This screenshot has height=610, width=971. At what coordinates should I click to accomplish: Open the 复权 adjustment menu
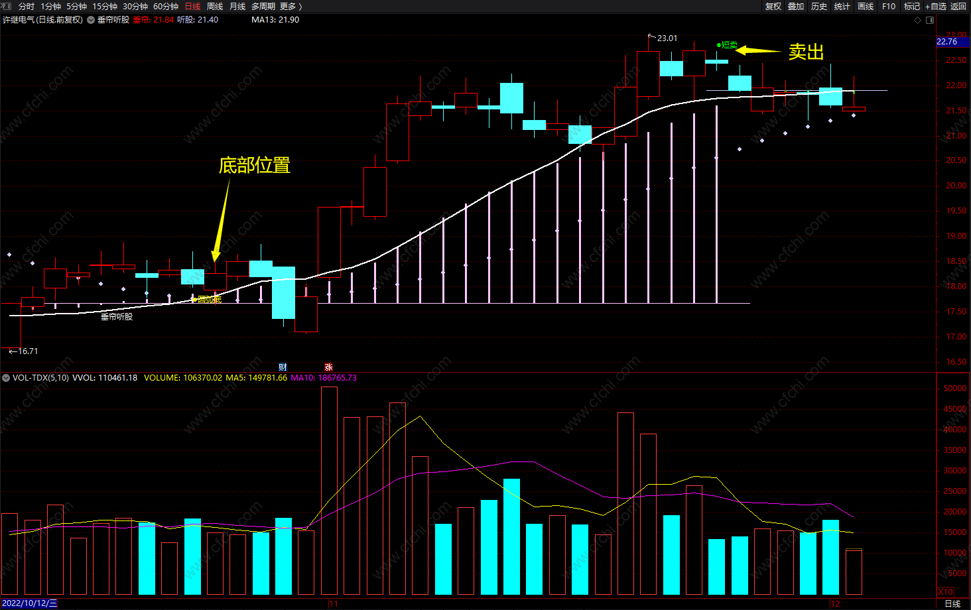(773, 7)
